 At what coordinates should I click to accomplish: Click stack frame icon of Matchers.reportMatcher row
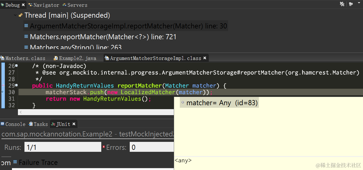pyautogui.click(x=26, y=37)
